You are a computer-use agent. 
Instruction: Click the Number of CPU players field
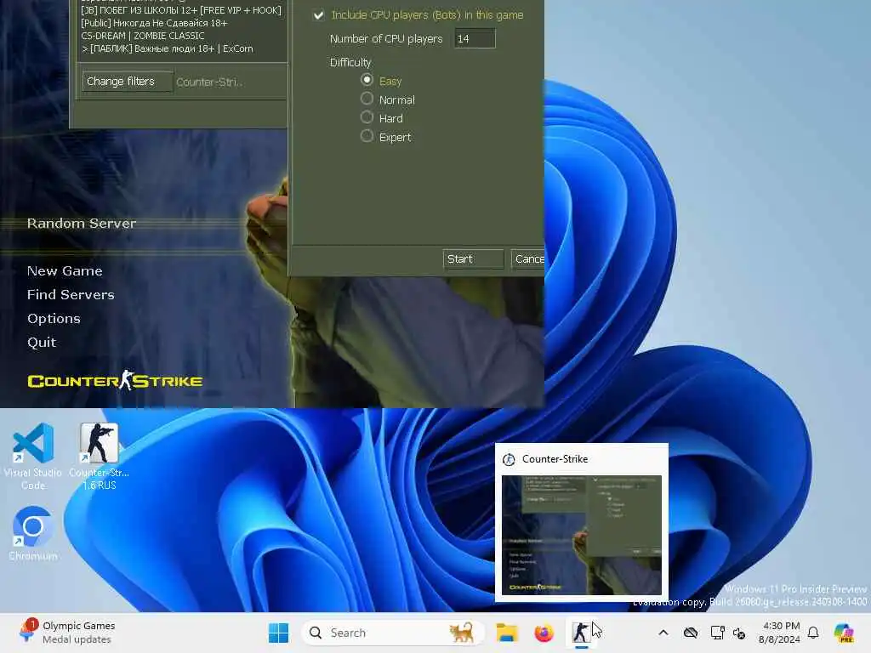(475, 38)
